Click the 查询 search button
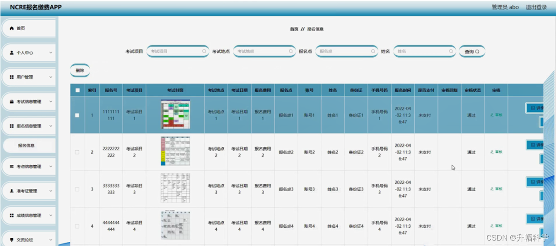 point(472,52)
